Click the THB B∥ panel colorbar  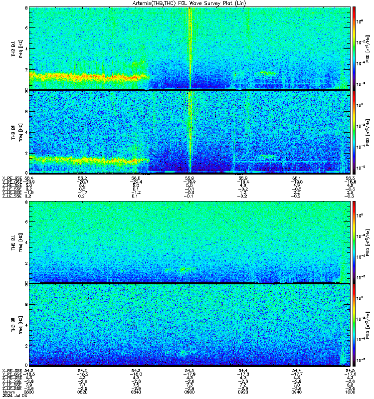354,132
